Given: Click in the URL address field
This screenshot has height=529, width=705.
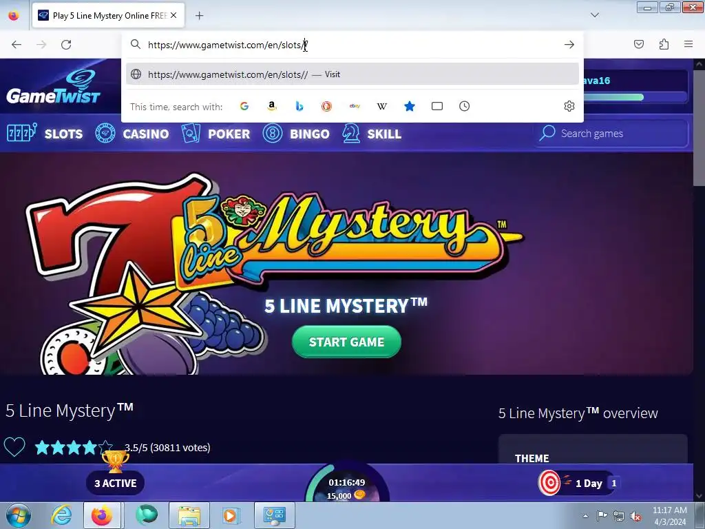Looking at the screenshot, I should (352, 45).
